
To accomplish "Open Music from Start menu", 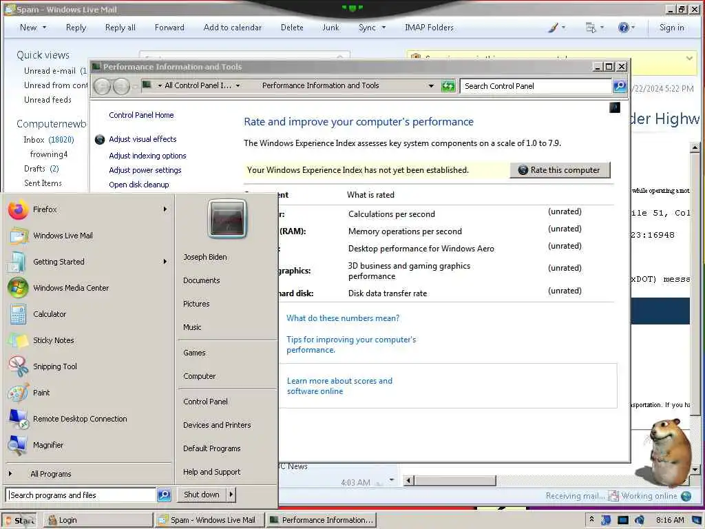I will (x=192, y=327).
